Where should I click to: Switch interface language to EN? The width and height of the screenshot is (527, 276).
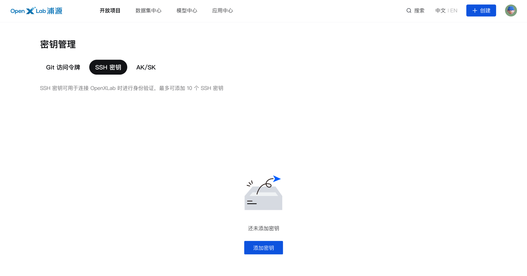(x=454, y=11)
